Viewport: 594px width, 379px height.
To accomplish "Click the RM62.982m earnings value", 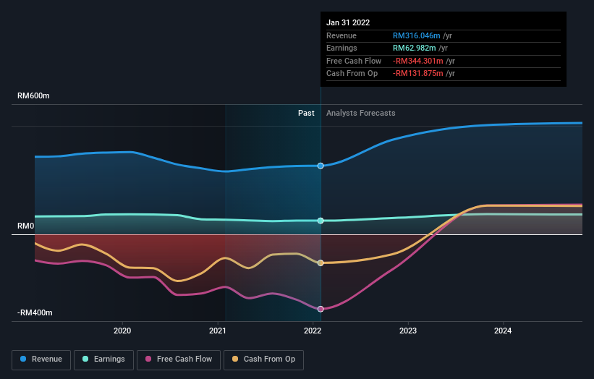I will [415, 48].
